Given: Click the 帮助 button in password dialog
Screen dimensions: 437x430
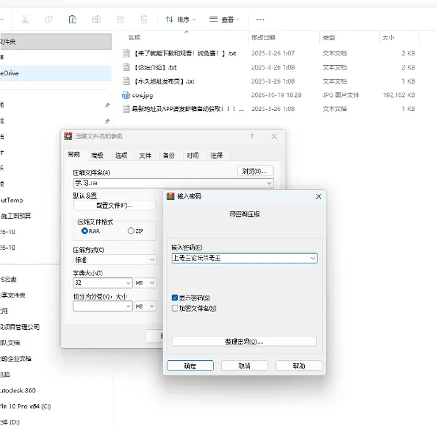Looking at the screenshot, I should pyautogui.click(x=299, y=366).
